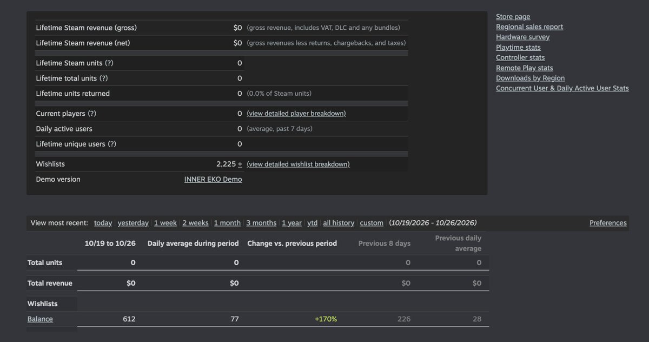649x342 pixels.
Task: View Controller stats
Action: click(x=520, y=58)
